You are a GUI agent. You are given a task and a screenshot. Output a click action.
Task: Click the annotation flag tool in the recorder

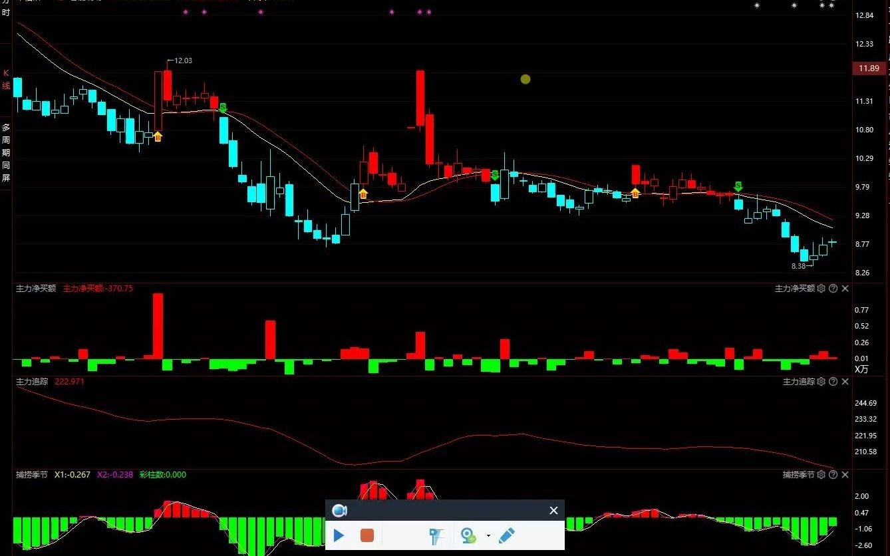click(x=436, y=535)
